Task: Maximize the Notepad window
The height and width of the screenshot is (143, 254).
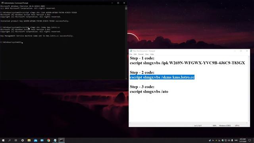Action: point(241,51)
